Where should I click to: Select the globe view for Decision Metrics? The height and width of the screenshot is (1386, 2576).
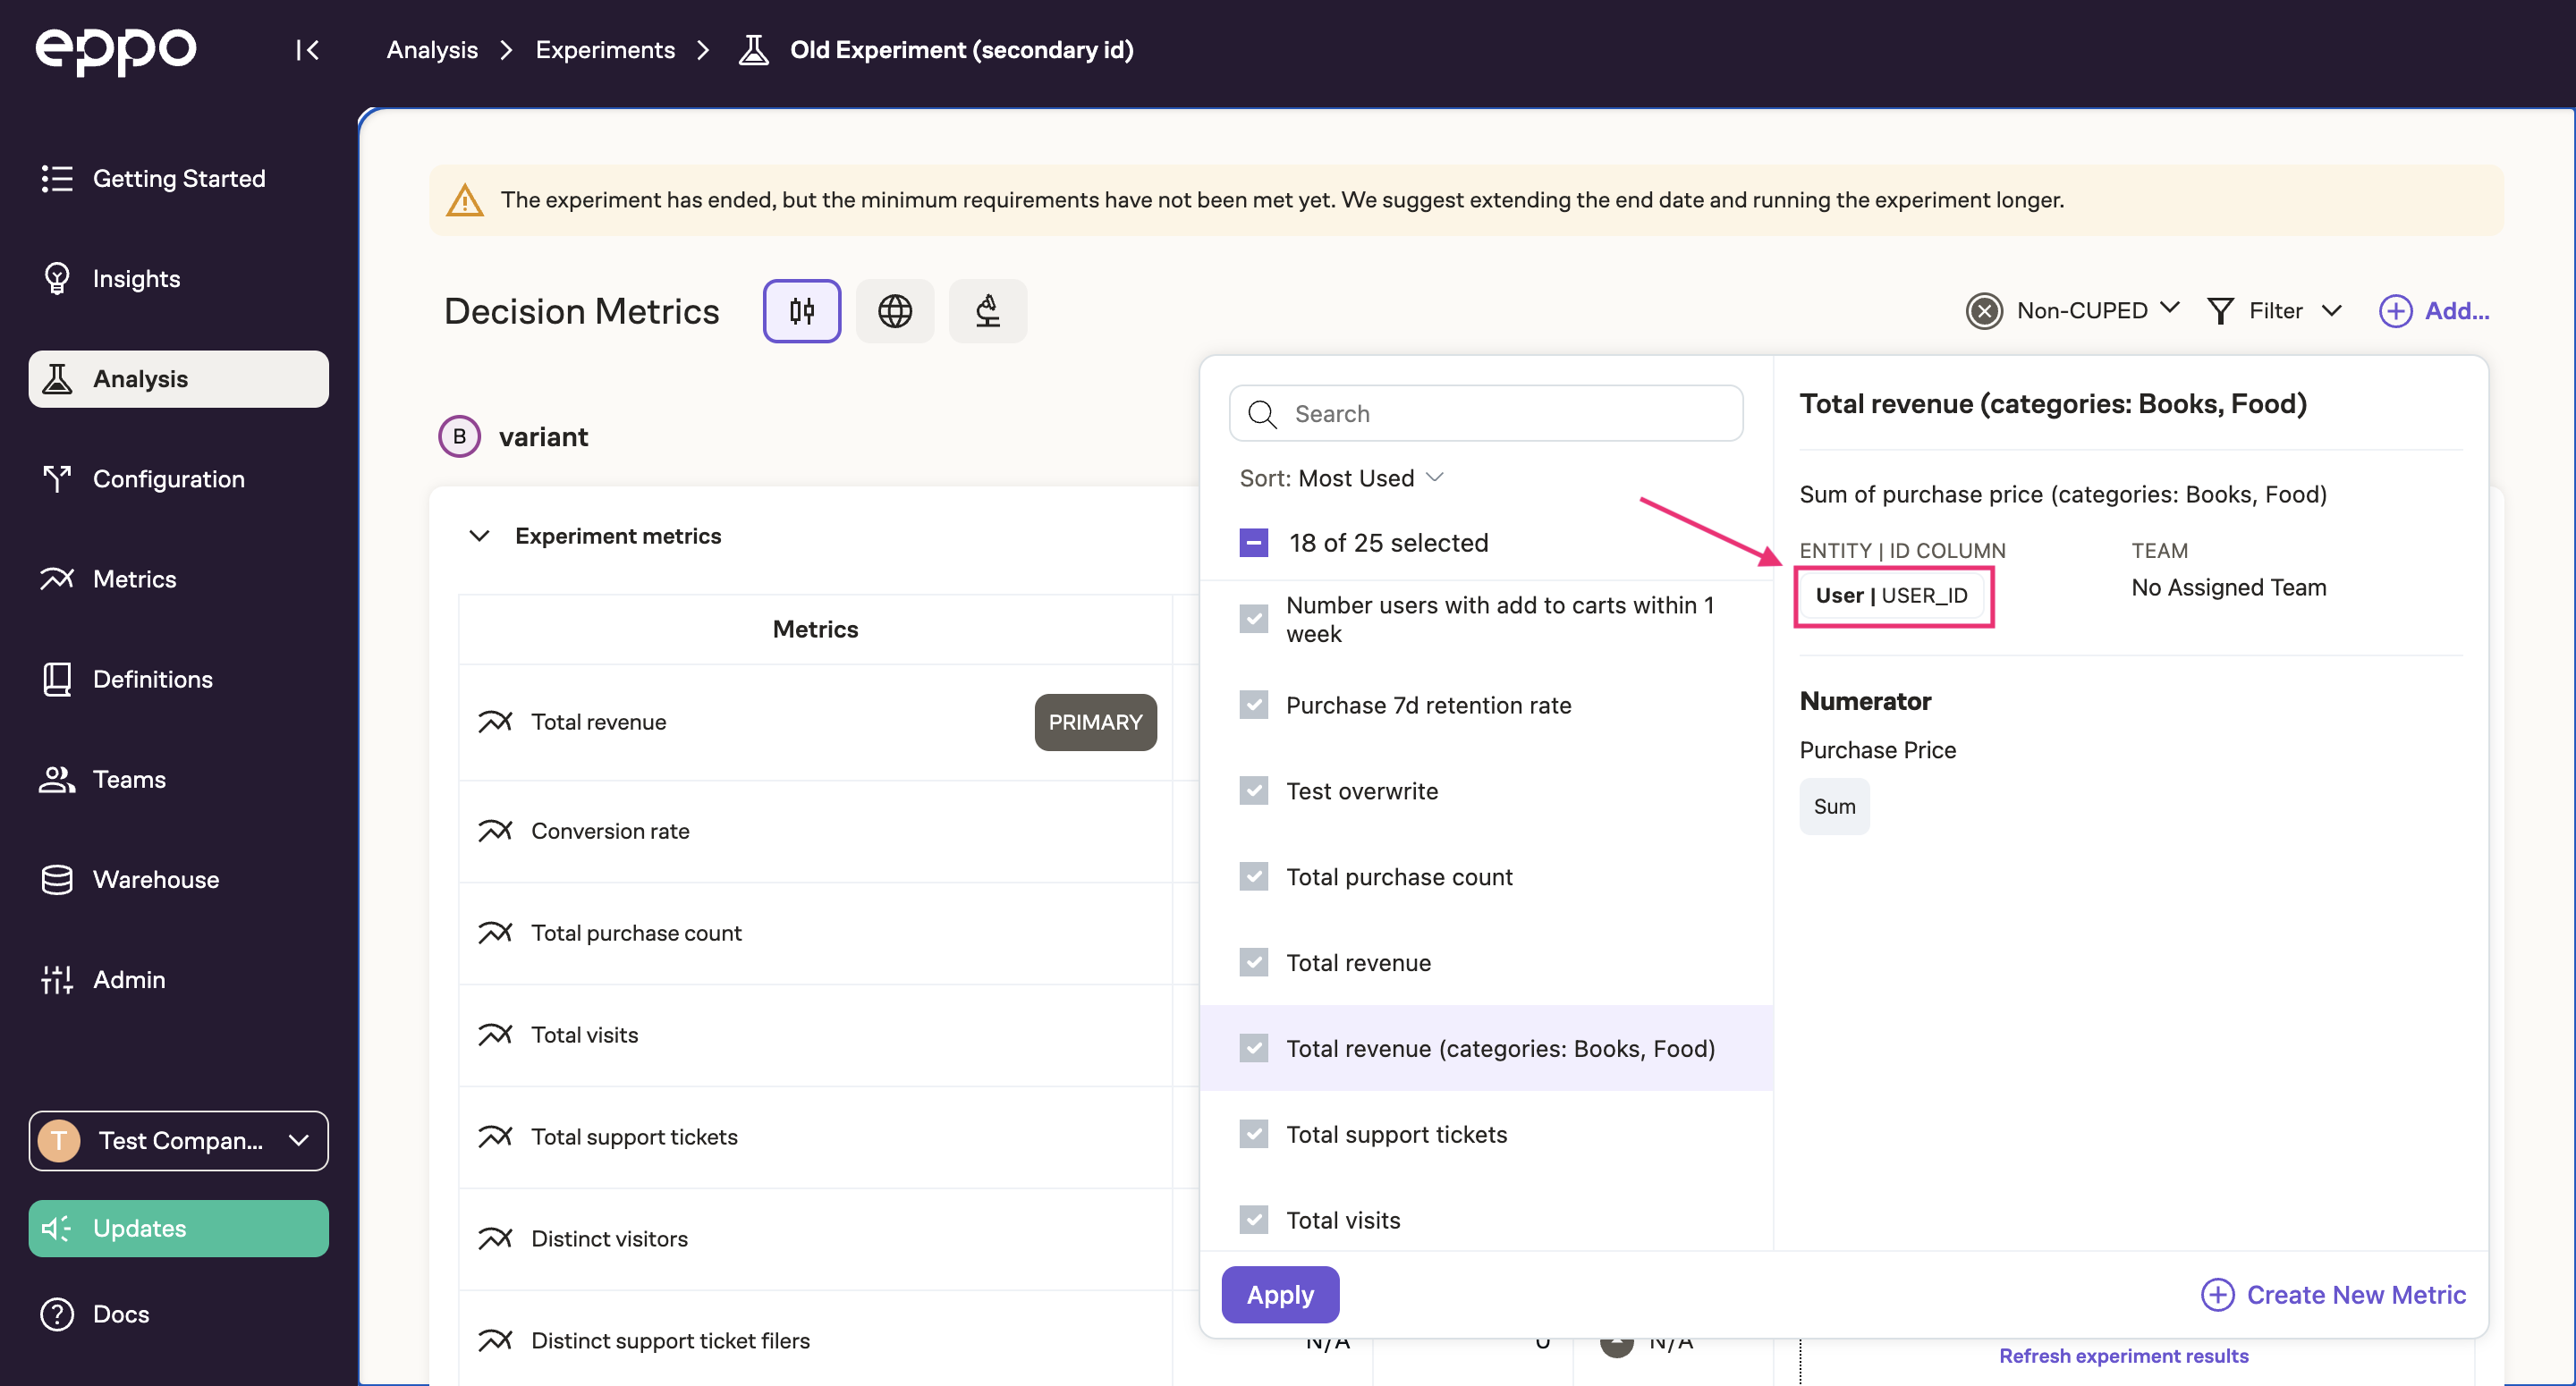pos(894,311)
